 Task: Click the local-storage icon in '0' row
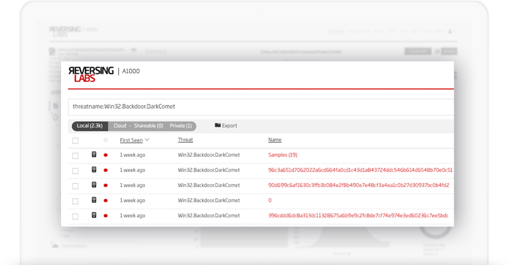pos(94,200)
